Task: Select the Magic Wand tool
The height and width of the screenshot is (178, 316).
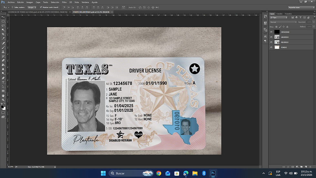Action: click(x=3, y=30)
